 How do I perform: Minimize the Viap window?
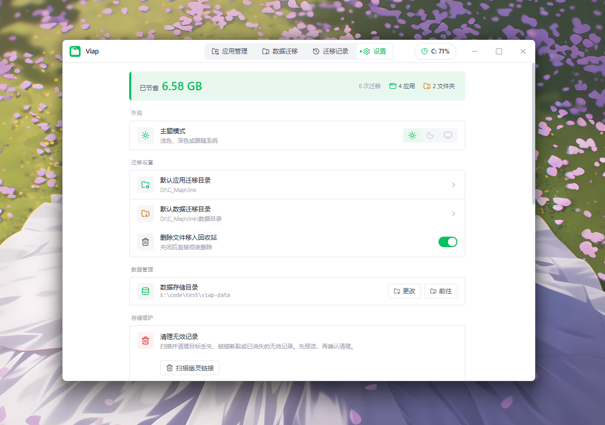[x=475, y=51]
